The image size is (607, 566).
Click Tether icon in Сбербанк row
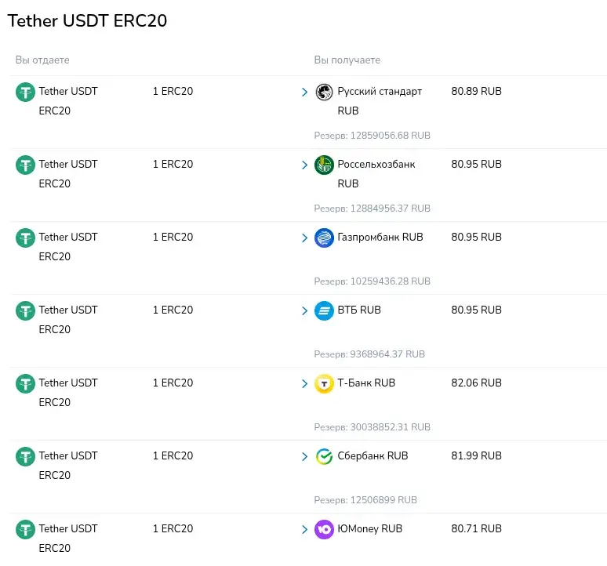click(x=25, y=456)
